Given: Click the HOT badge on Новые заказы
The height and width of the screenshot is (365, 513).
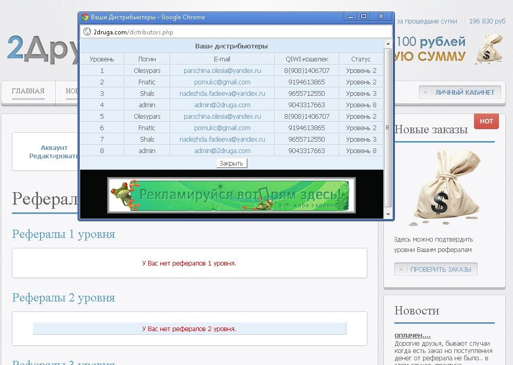Looking at the screenshot, I should 486,121.
